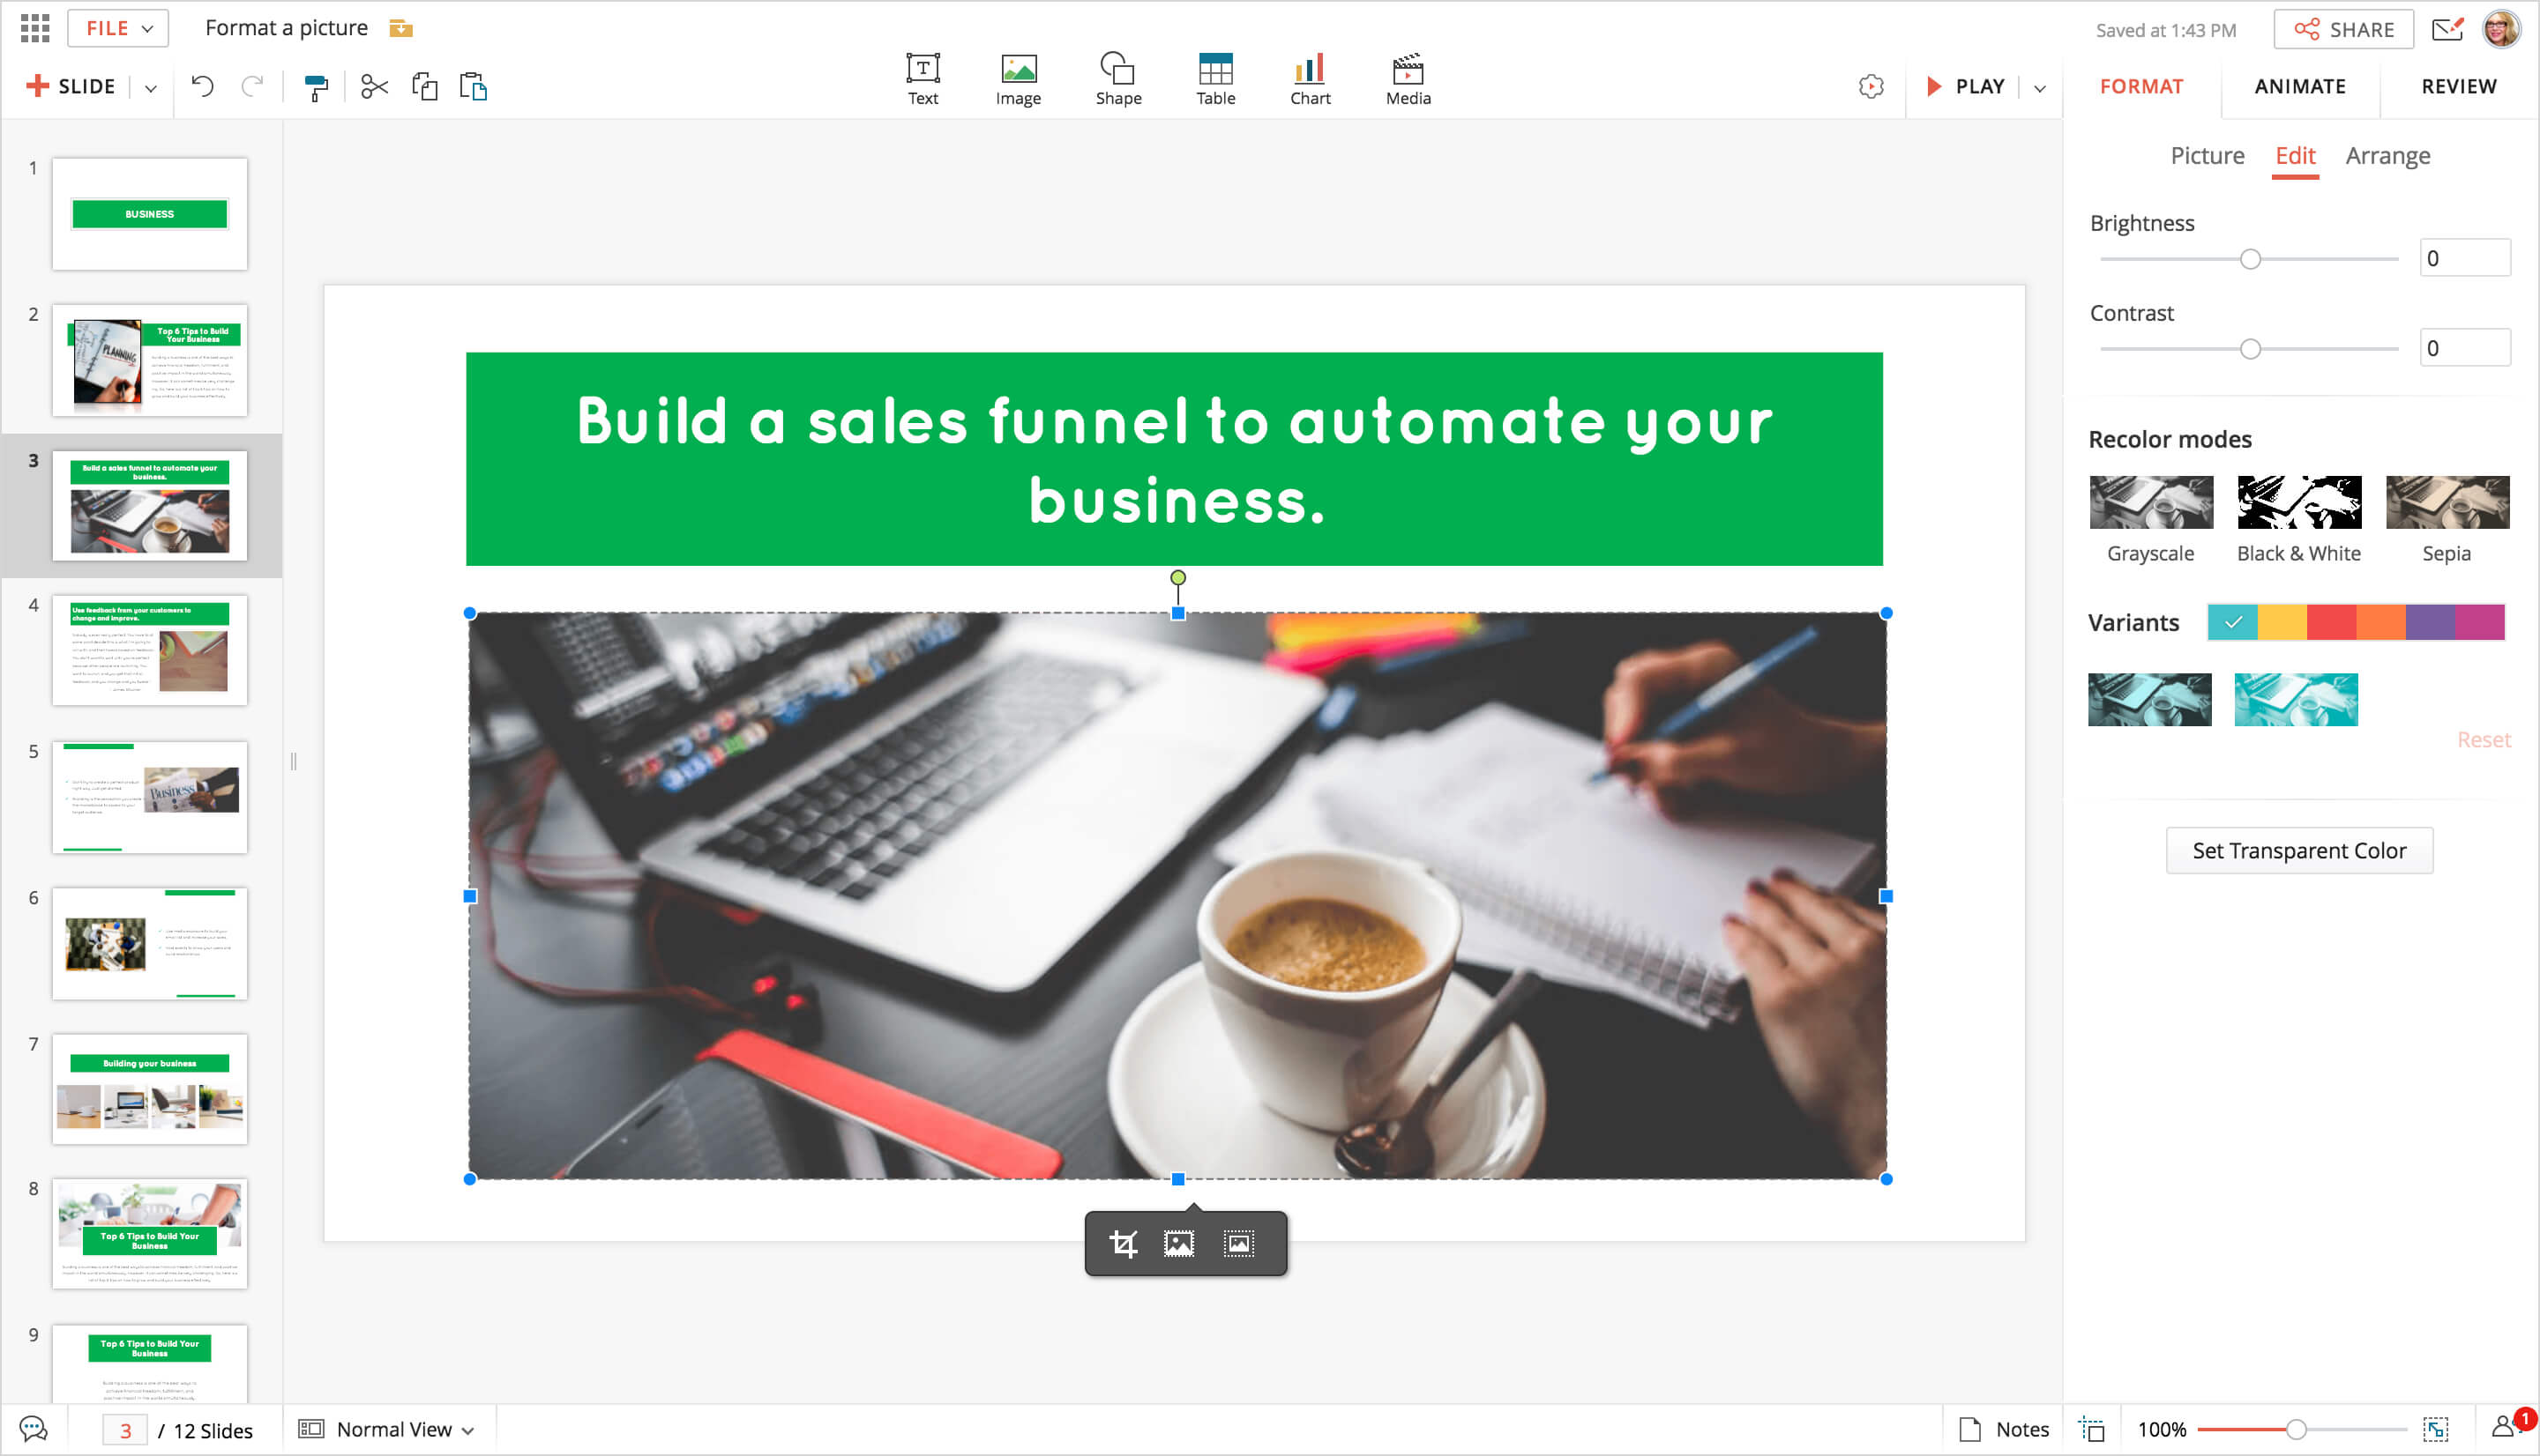This screenshot has height=1456, width=2540.
Task: Click the scissors Cut icon
Action: coord(374,87)
